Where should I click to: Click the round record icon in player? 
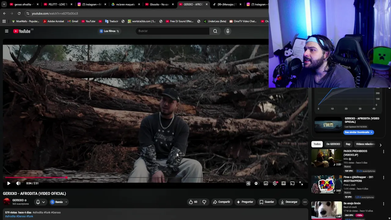[256, 183]
